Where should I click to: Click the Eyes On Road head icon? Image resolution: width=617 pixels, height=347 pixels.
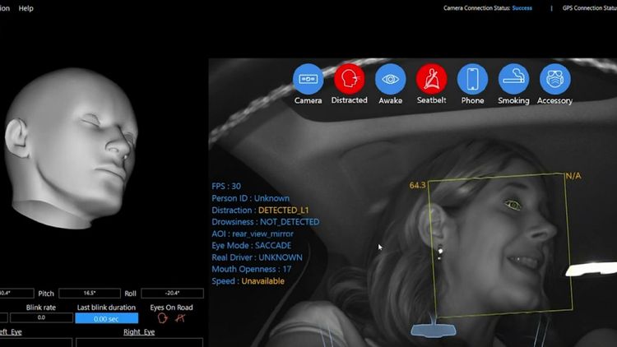coord(162,318)
